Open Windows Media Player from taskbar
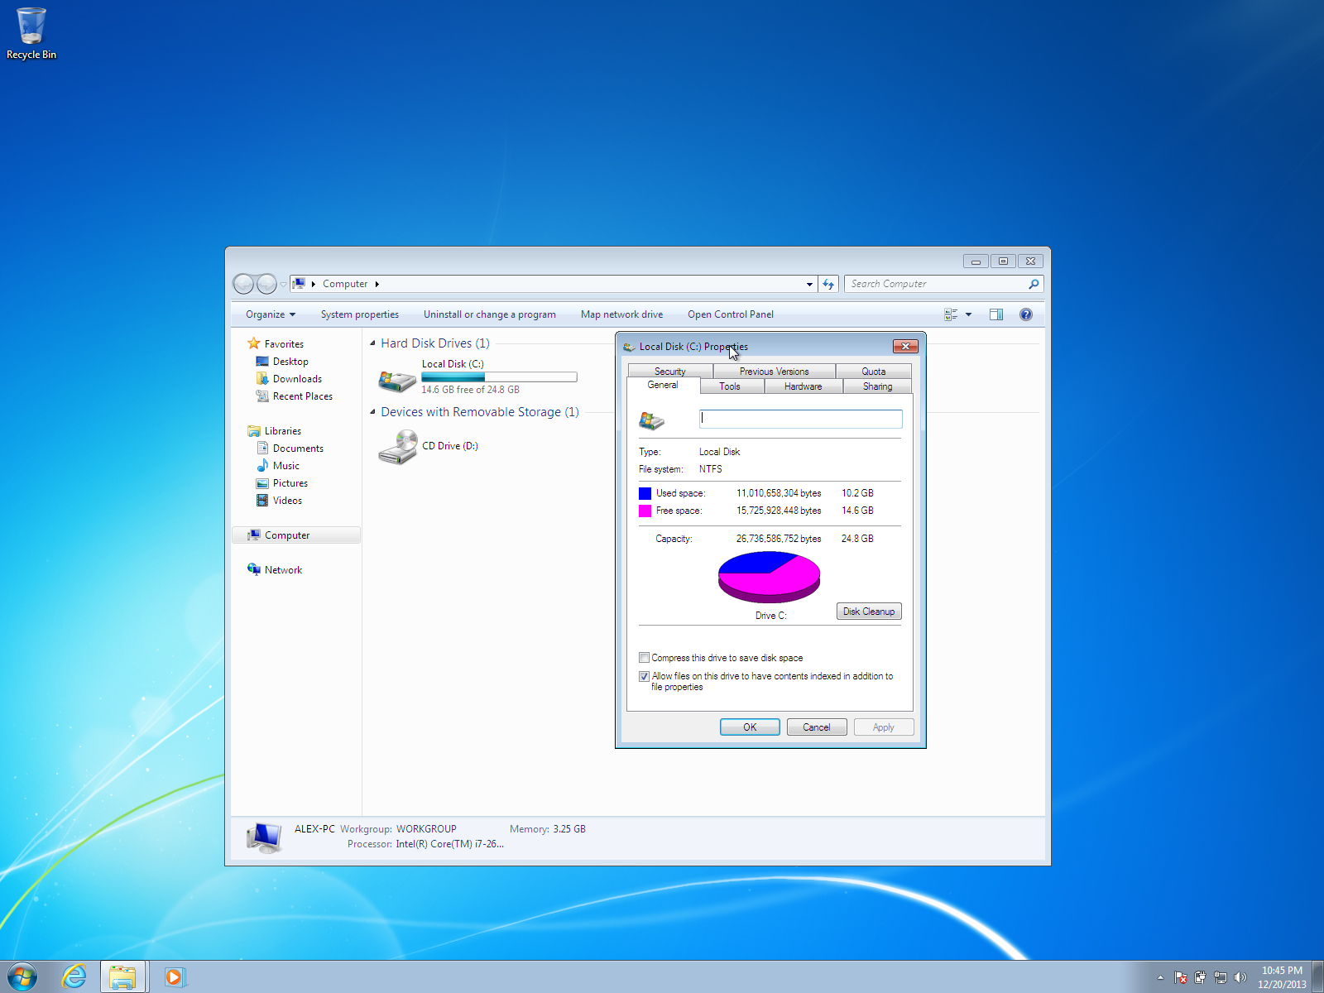Image resolution: width=1324 pixels, height=993 pixels. point(175,976)
